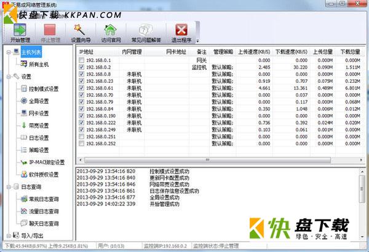
Task: Open 软件授权设置 tree label
Action: pos(44,174)
